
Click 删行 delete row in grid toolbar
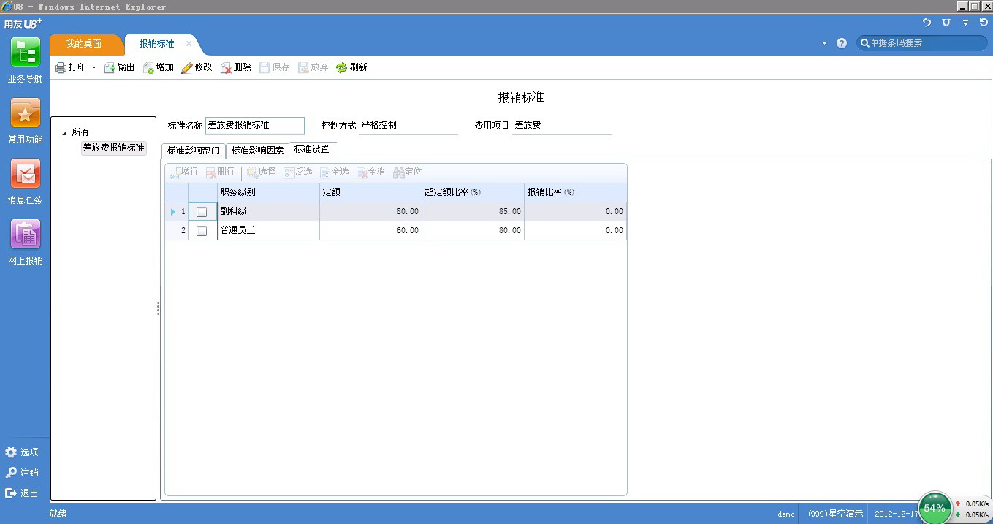[221, 172]
